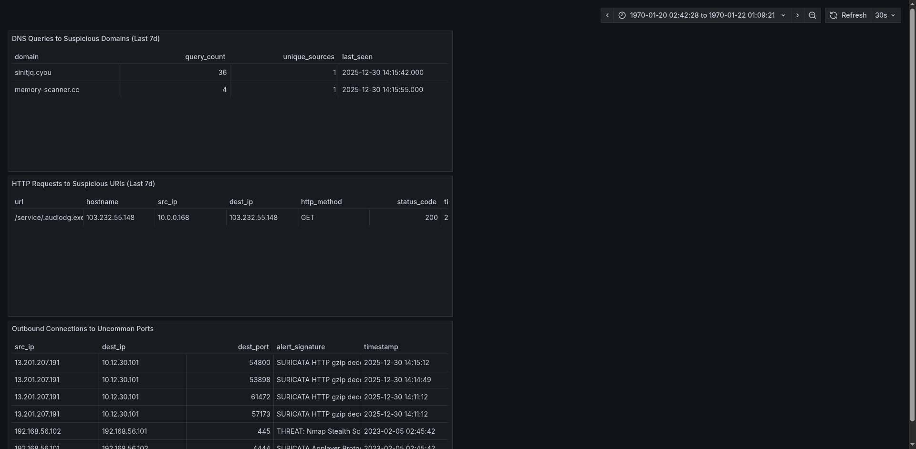
Task: Sort by unique_sources column header
Action: (309, 57)
